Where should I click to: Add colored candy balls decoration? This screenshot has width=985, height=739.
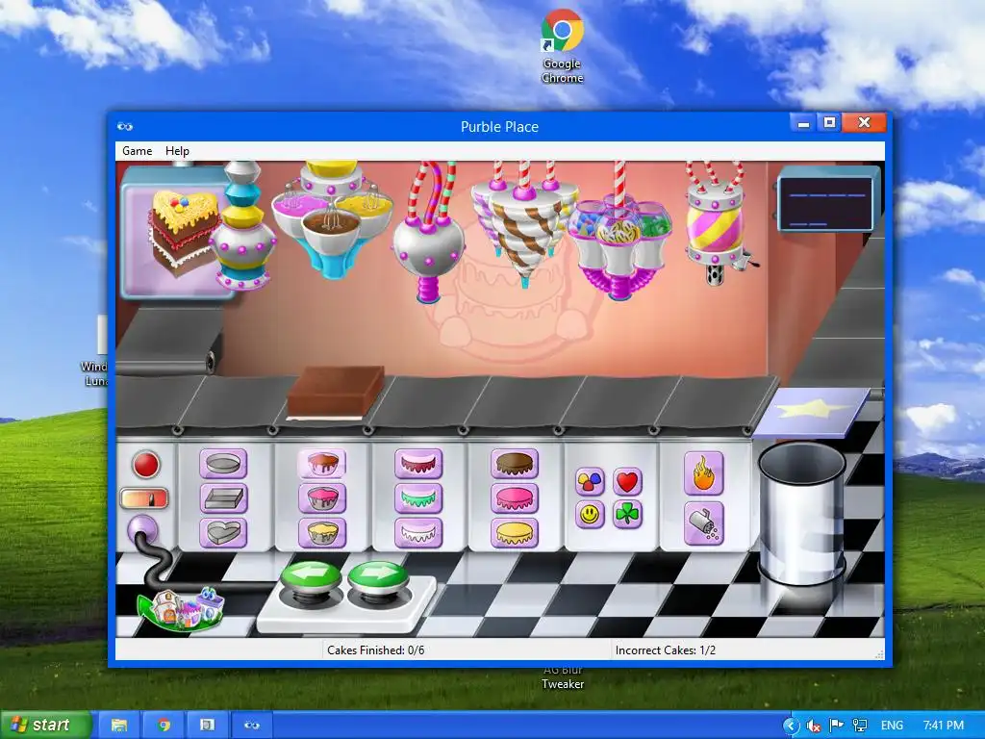pyautogui.click(x=590, y=481)
